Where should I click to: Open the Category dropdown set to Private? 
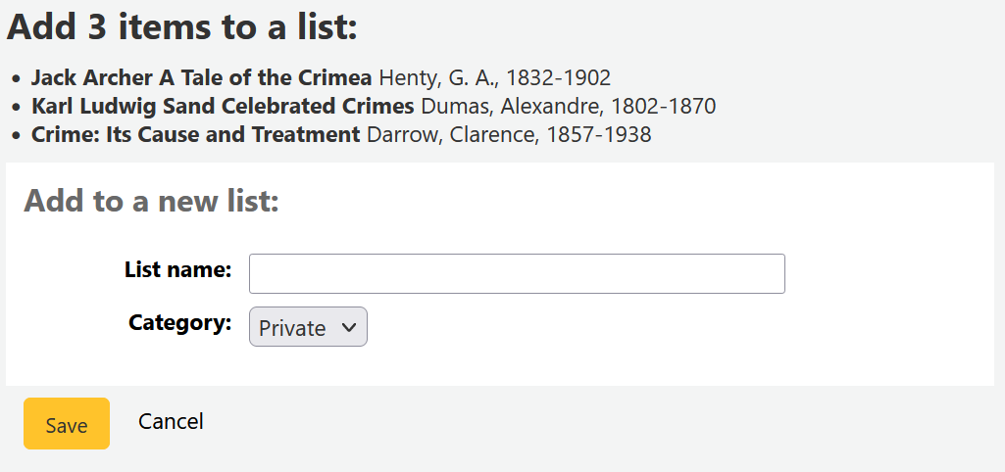pos(308,327)
